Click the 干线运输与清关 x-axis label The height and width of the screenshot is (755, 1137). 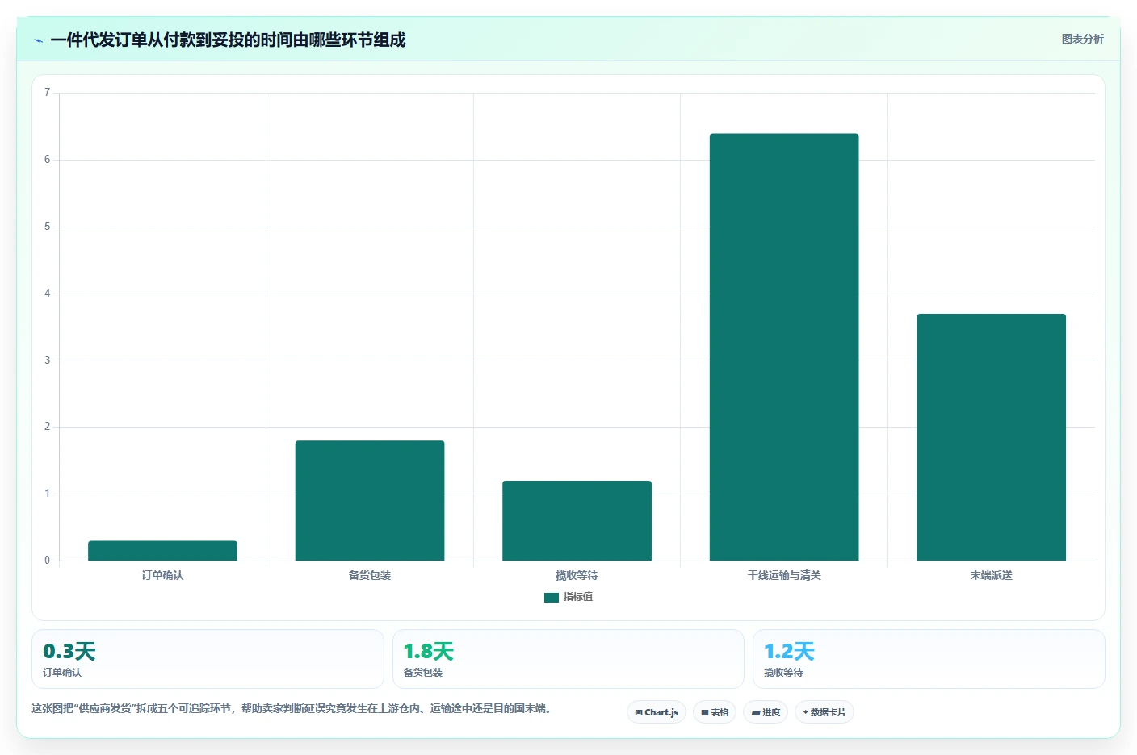click(784, 575)
